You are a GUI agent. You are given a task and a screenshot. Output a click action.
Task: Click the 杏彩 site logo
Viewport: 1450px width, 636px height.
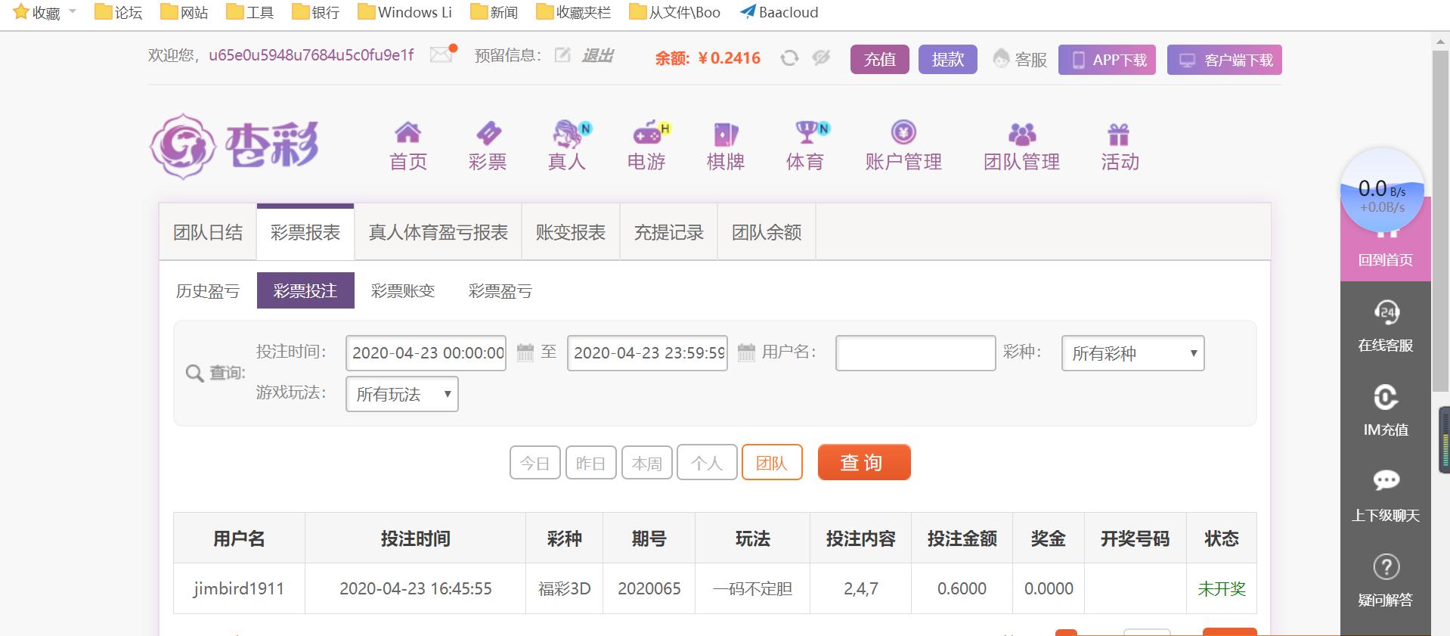click(234, 146)
